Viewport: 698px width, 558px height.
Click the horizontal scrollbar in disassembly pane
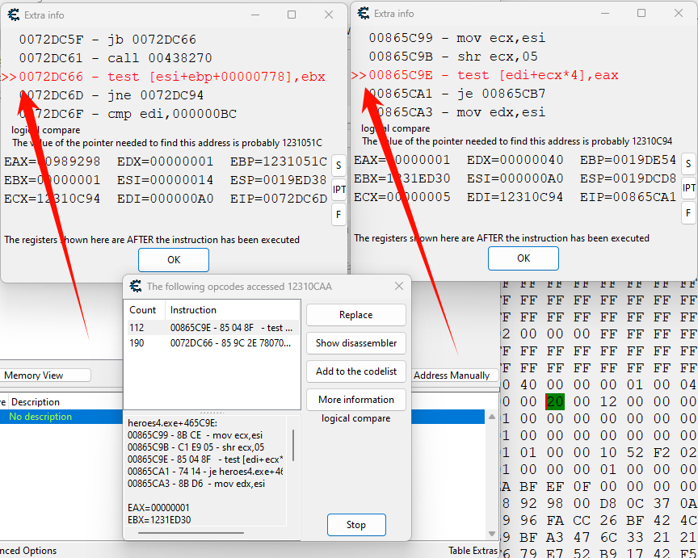(191, 533)
